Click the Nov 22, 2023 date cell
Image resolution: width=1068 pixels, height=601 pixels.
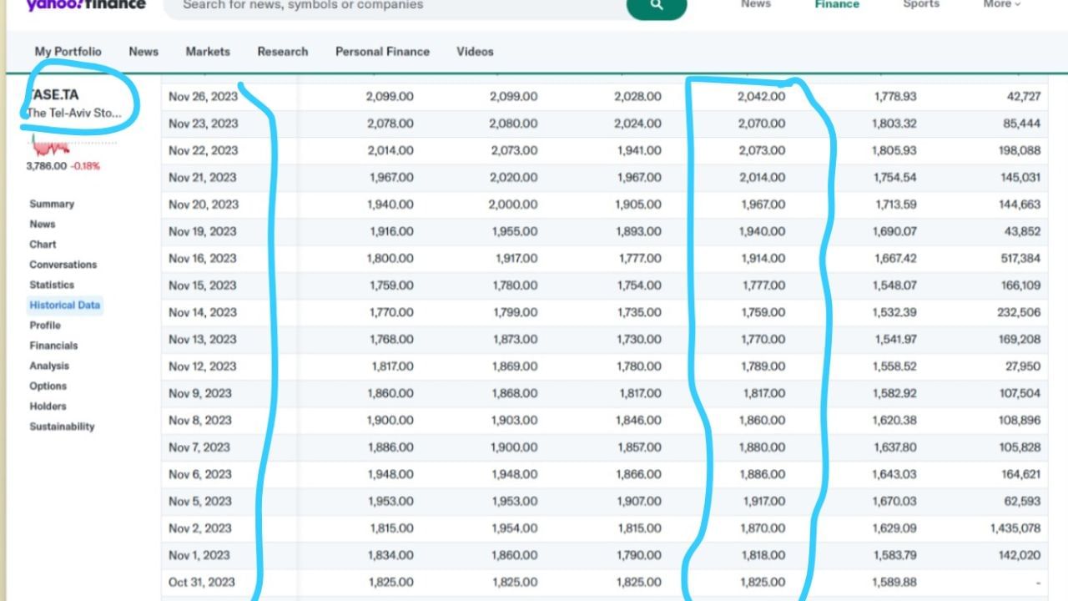203,150
